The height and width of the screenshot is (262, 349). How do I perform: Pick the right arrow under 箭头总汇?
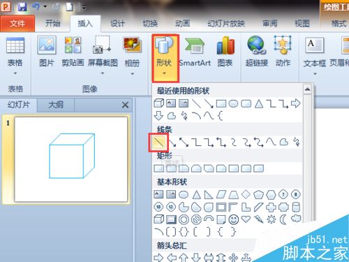tap(158, 258)
